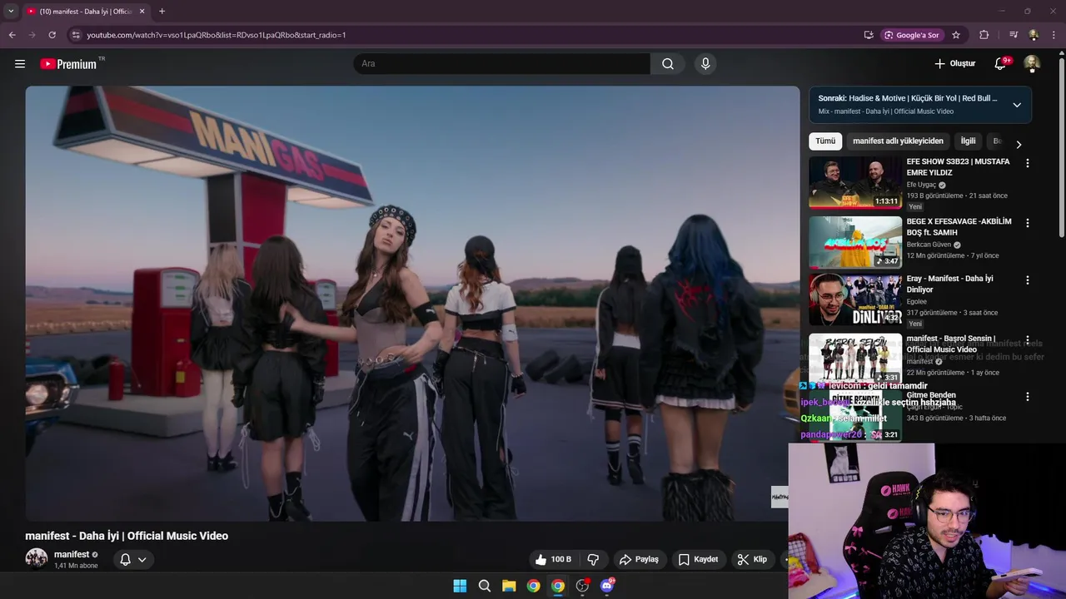Click the address bar URL
Screen dimensions: 1066x599
[x=217, y=35]
